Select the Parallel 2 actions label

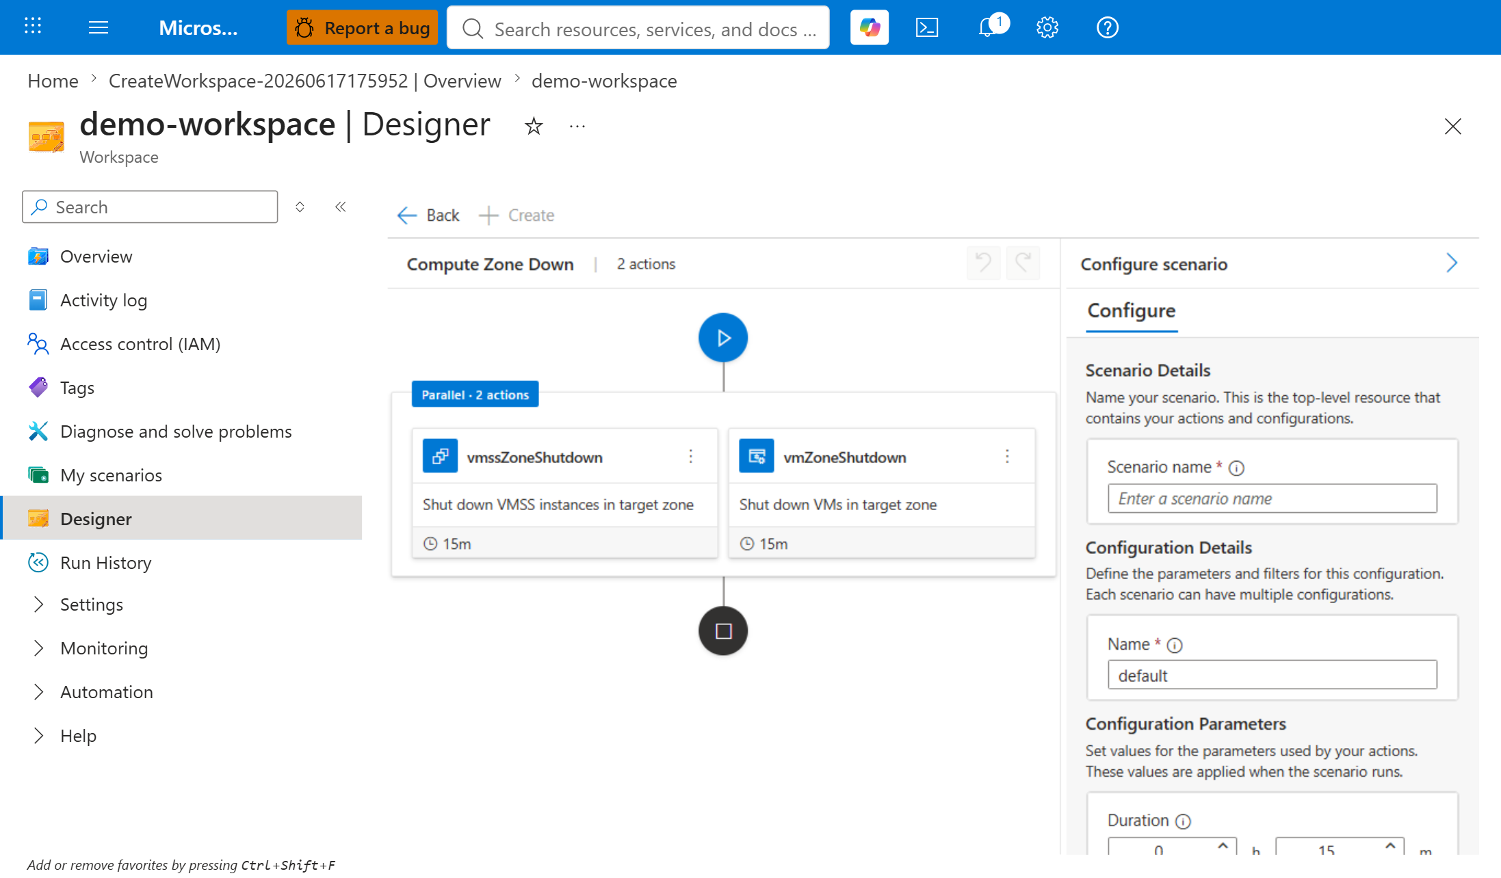(x=475, y=395)
